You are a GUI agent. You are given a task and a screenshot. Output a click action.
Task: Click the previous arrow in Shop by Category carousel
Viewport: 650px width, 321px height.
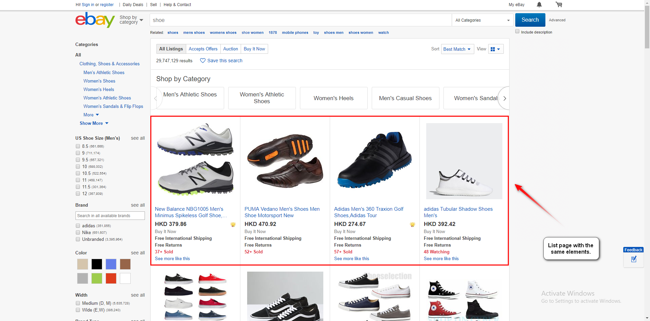(x=156, y=98)
